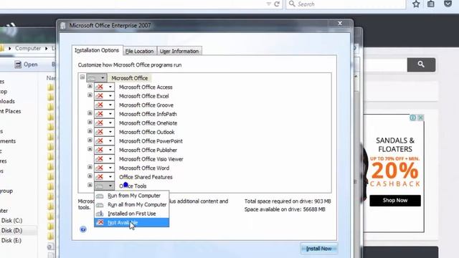Image resolution: width=459 pixels, height=258 pixels.
Task: Switch to the File Location tab
Action: [139, 51]
